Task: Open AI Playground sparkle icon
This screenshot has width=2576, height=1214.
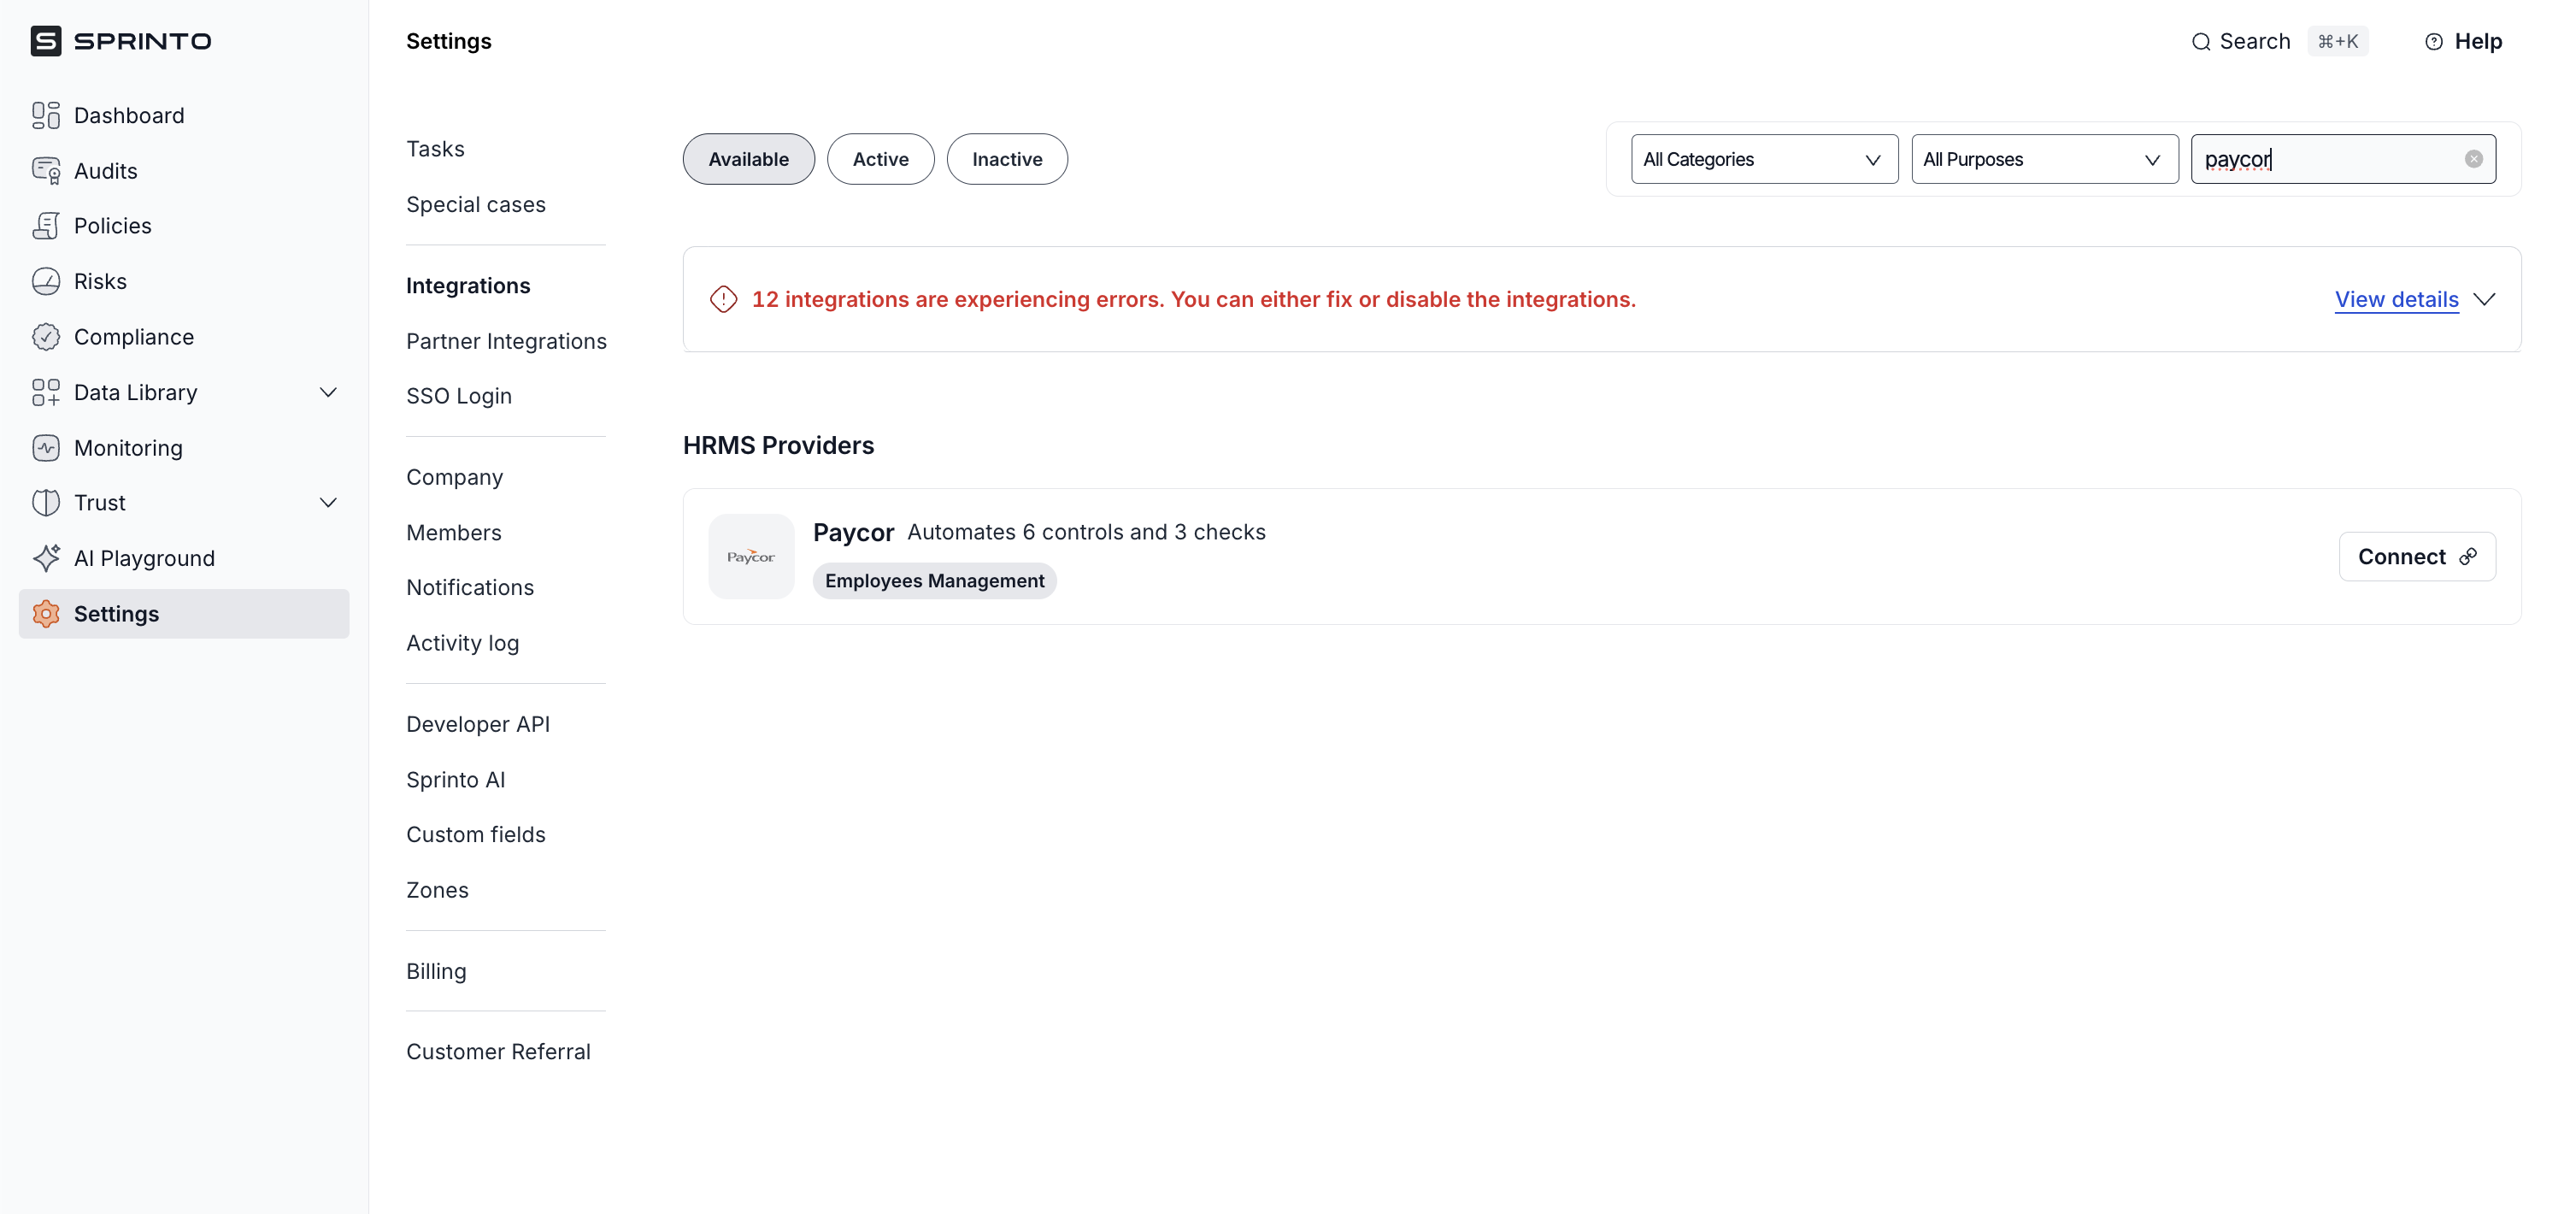Action: [46, 558]
